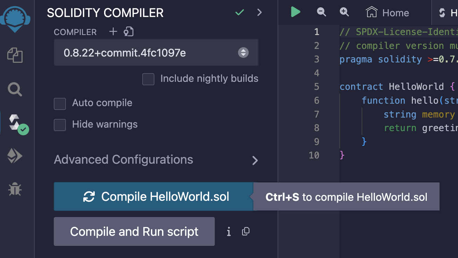Copy using the copy icon beside Compile and Run
Image resolution: width=458 pixels, height=258 pixels.
pyautogui.click(x=246, y=231)
